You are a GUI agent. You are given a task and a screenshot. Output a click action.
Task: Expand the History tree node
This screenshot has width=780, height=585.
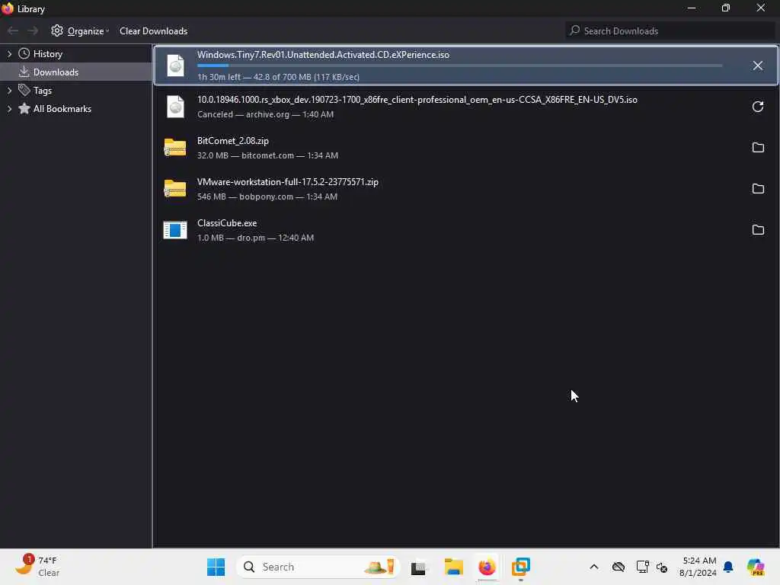tap(9, 54)
